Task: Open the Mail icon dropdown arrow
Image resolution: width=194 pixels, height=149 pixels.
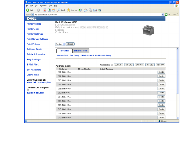Action: click(x=88, y=10)
